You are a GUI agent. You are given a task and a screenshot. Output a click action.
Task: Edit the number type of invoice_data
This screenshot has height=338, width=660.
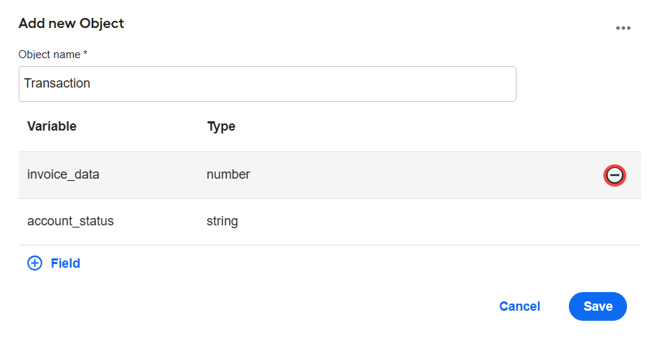click(228, 174)
